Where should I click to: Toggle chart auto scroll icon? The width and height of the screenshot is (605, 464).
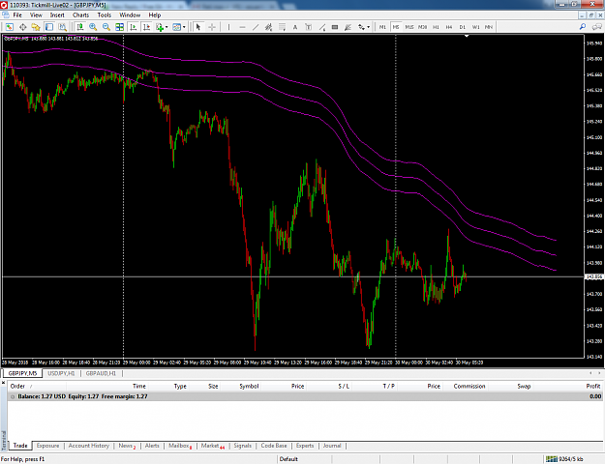(x=134, y=27)
